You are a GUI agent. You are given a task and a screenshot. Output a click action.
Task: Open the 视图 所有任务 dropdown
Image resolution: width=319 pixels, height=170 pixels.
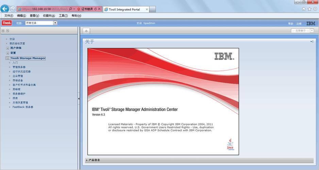click(41, 23)
